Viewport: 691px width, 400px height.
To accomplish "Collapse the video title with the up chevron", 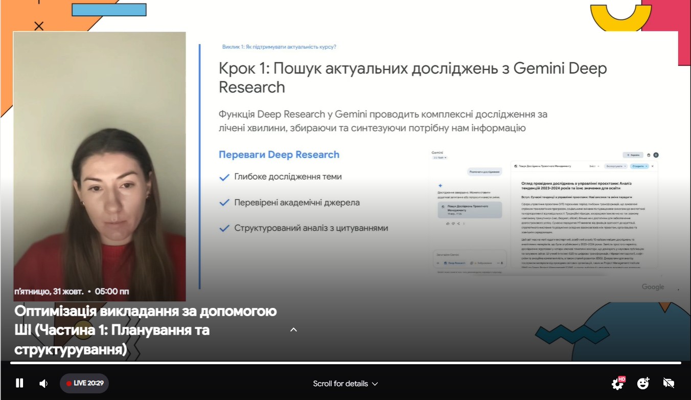I will 293,330.
